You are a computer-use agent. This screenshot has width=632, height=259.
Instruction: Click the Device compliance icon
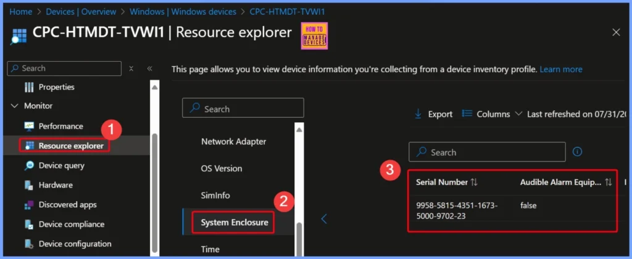pyautogui.click(x=29, y=224)
